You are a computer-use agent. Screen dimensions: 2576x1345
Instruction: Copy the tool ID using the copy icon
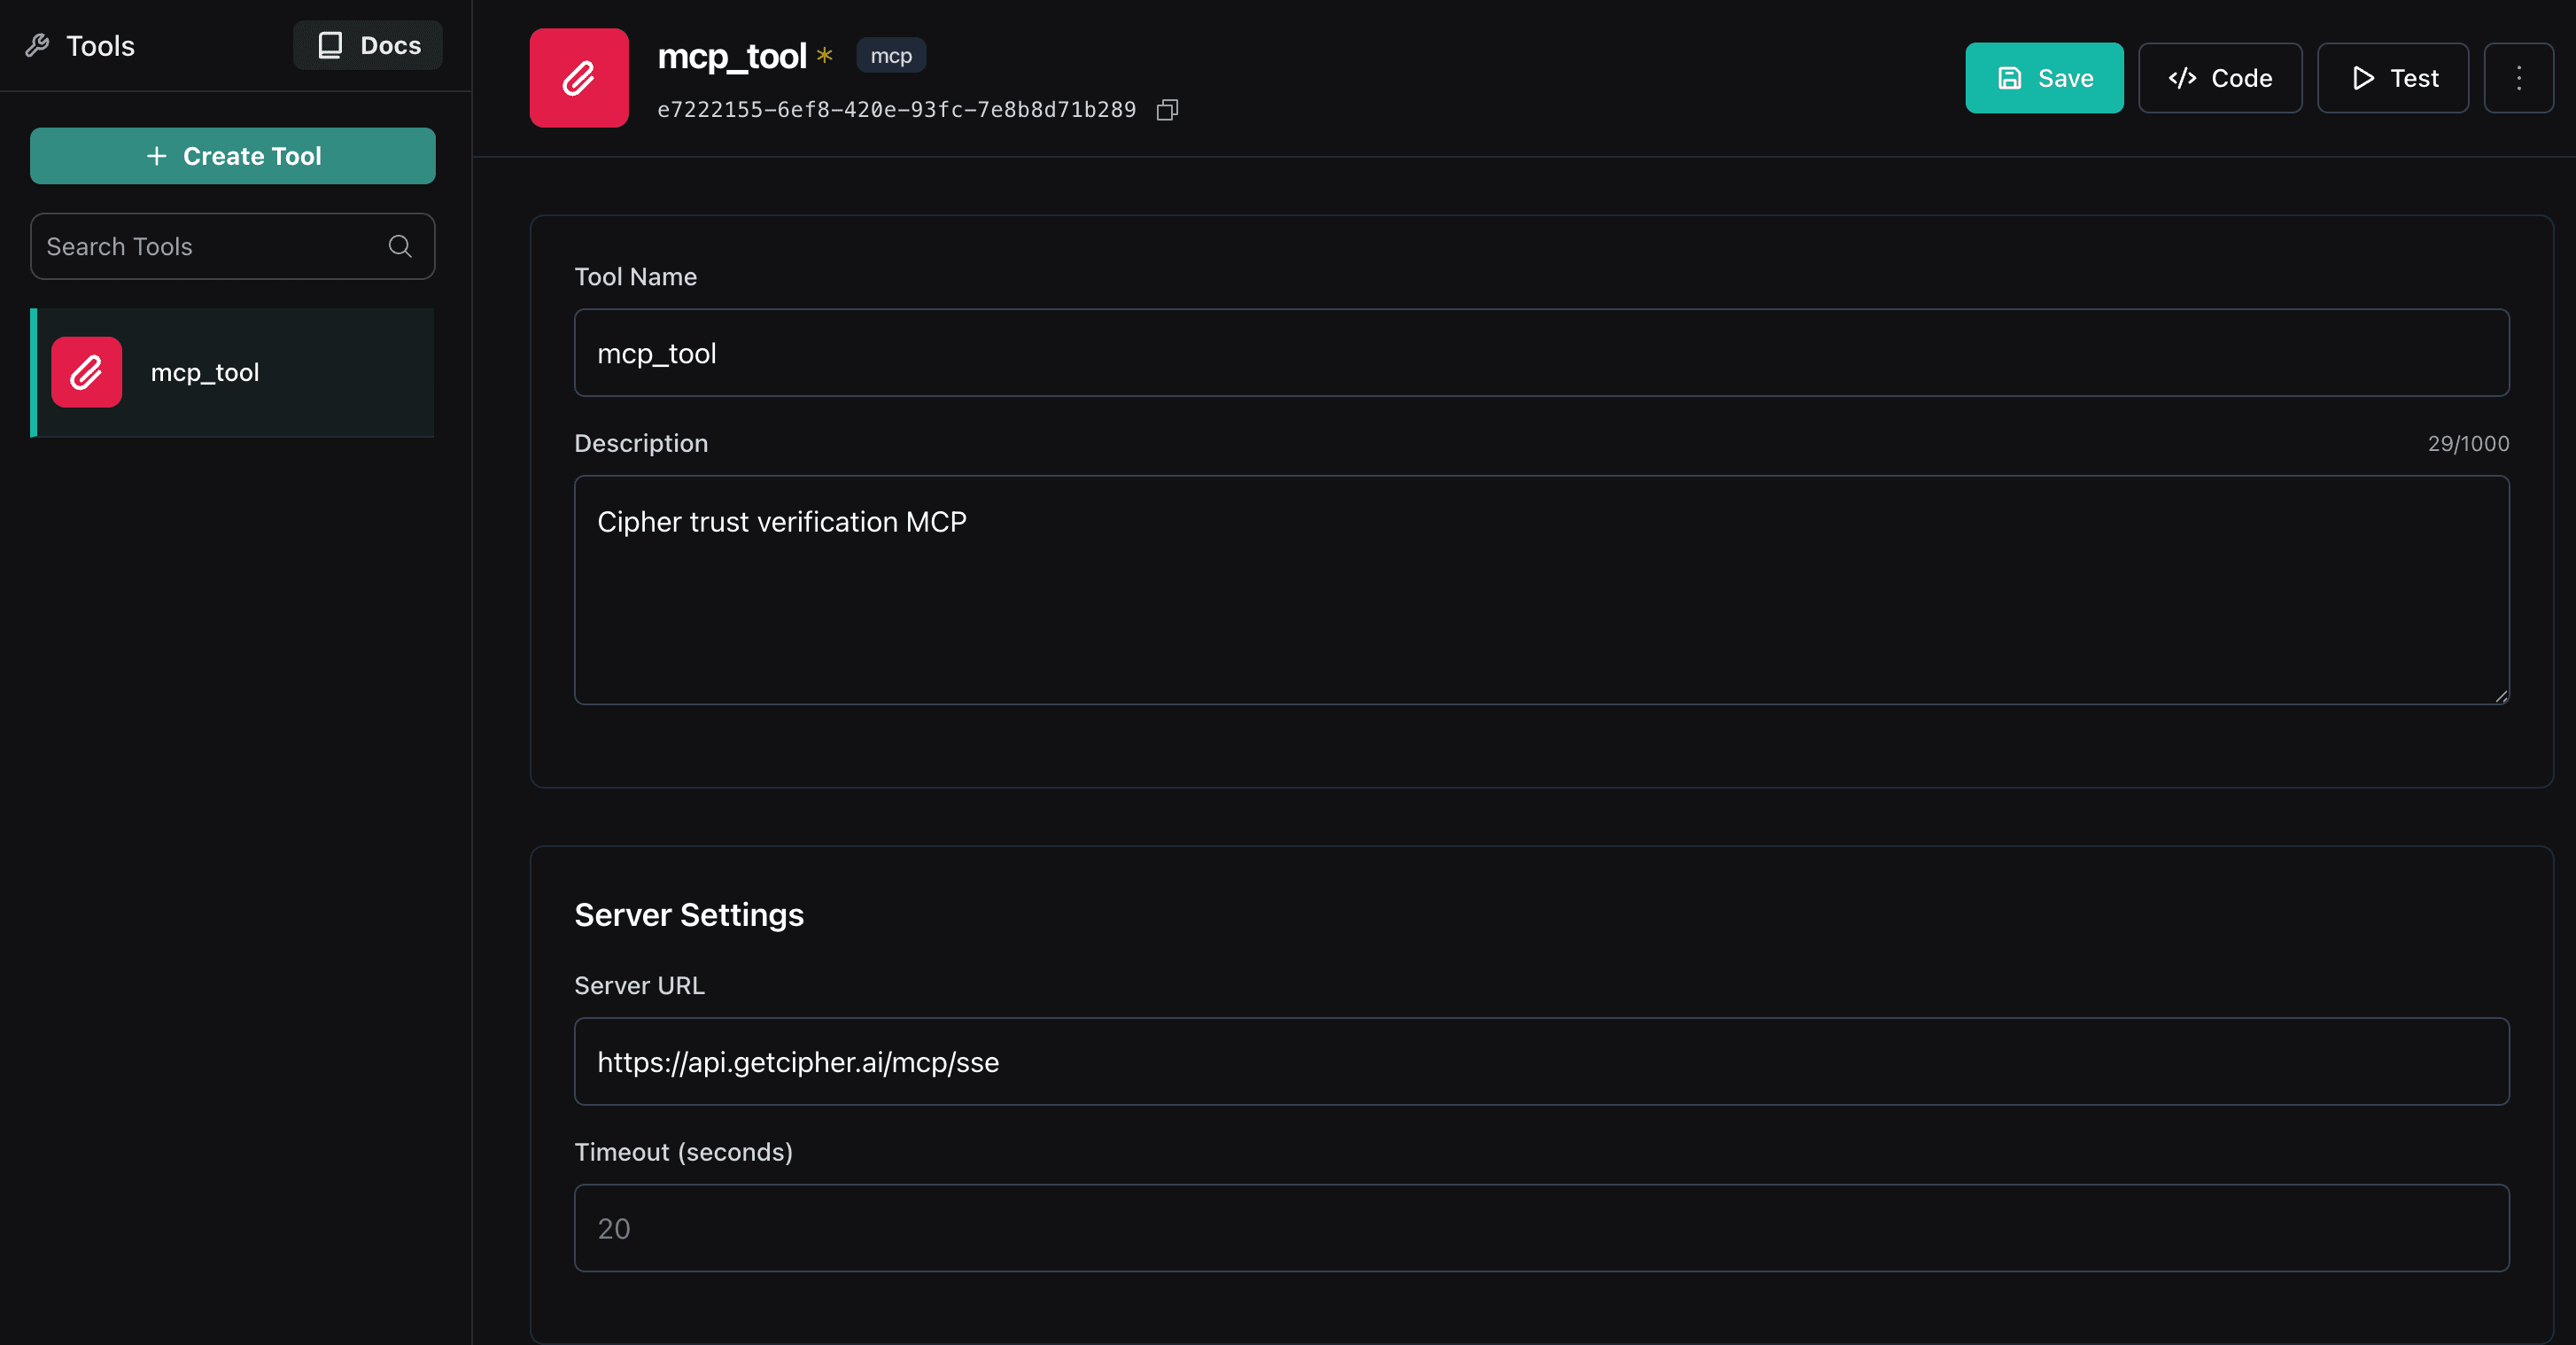click(1167, 110)
